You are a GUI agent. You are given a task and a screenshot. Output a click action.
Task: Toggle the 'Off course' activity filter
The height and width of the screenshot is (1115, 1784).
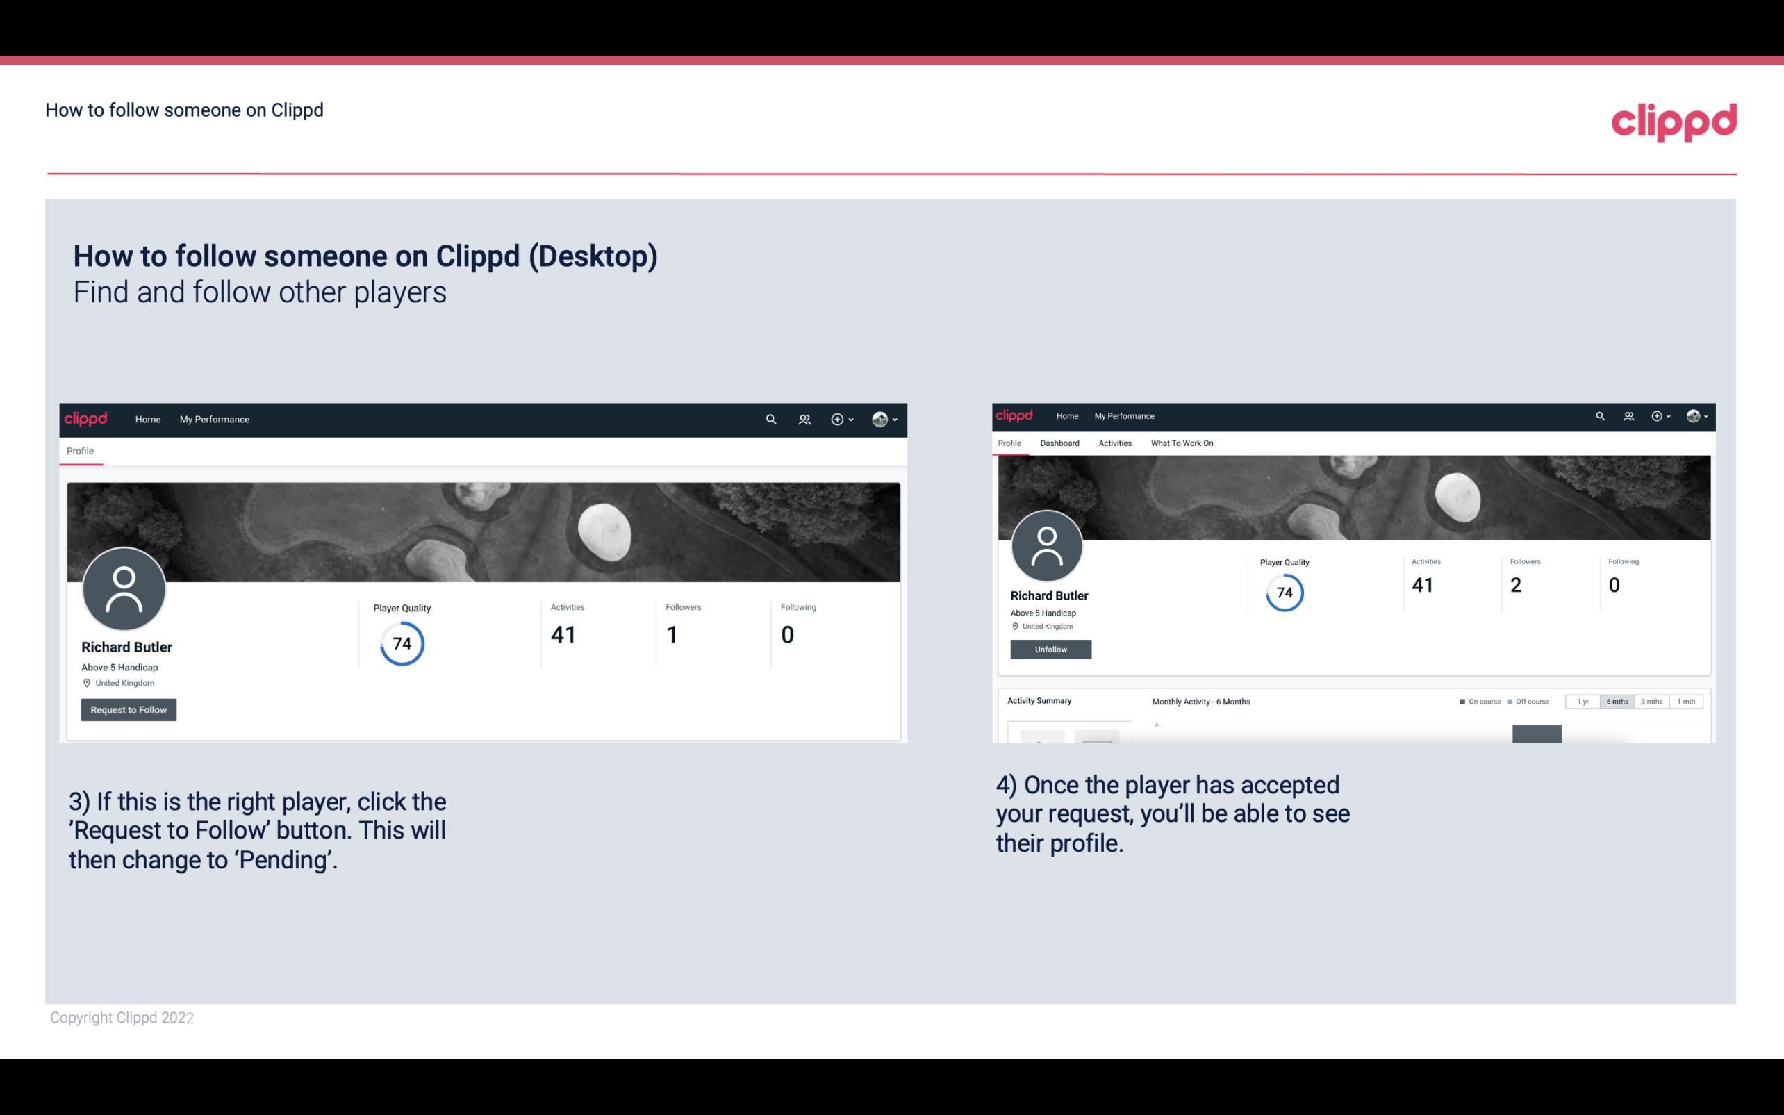pyautogui.click(x=1531, y=700)
